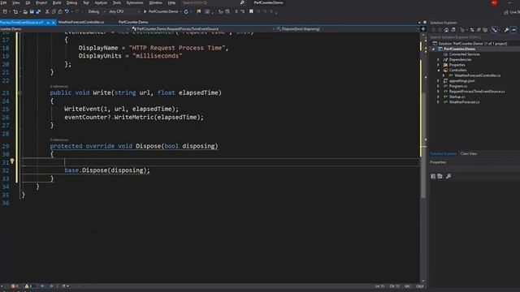520x292 pixels.
Task: Click the CRLF line ending indicator
Action: point(420,286)
